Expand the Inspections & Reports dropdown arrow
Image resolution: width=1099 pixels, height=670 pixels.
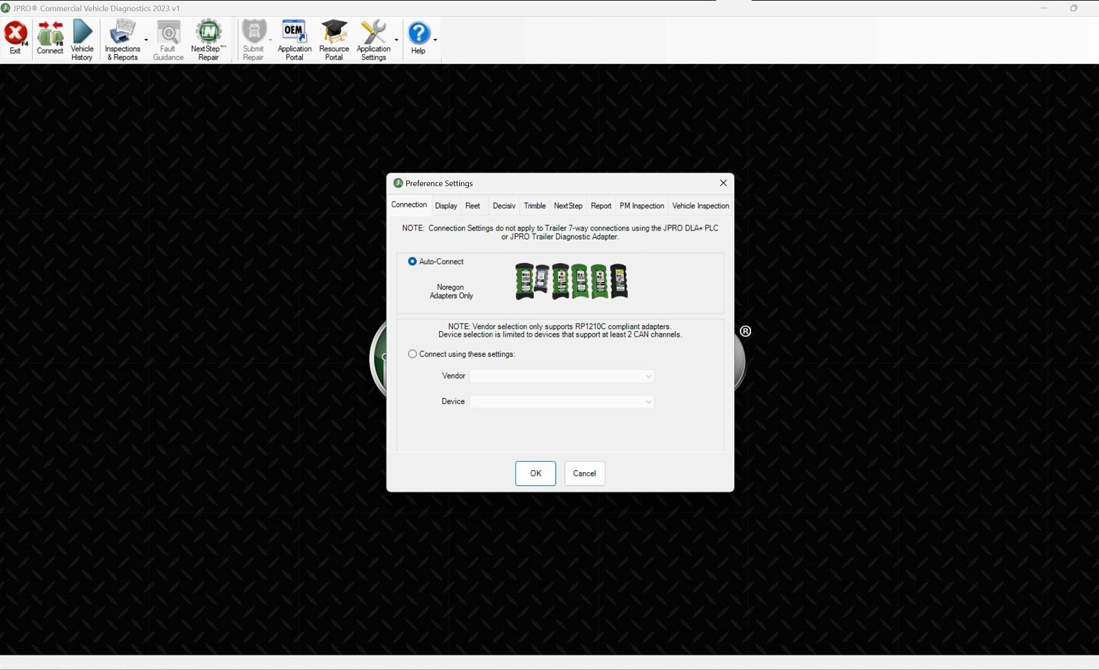click(x=146, y=40)
